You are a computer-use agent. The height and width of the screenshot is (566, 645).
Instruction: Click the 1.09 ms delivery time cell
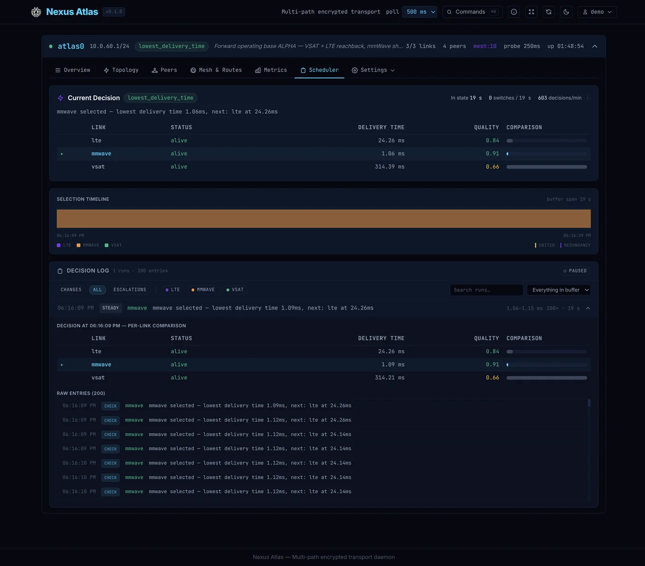[x=393, y=365]
